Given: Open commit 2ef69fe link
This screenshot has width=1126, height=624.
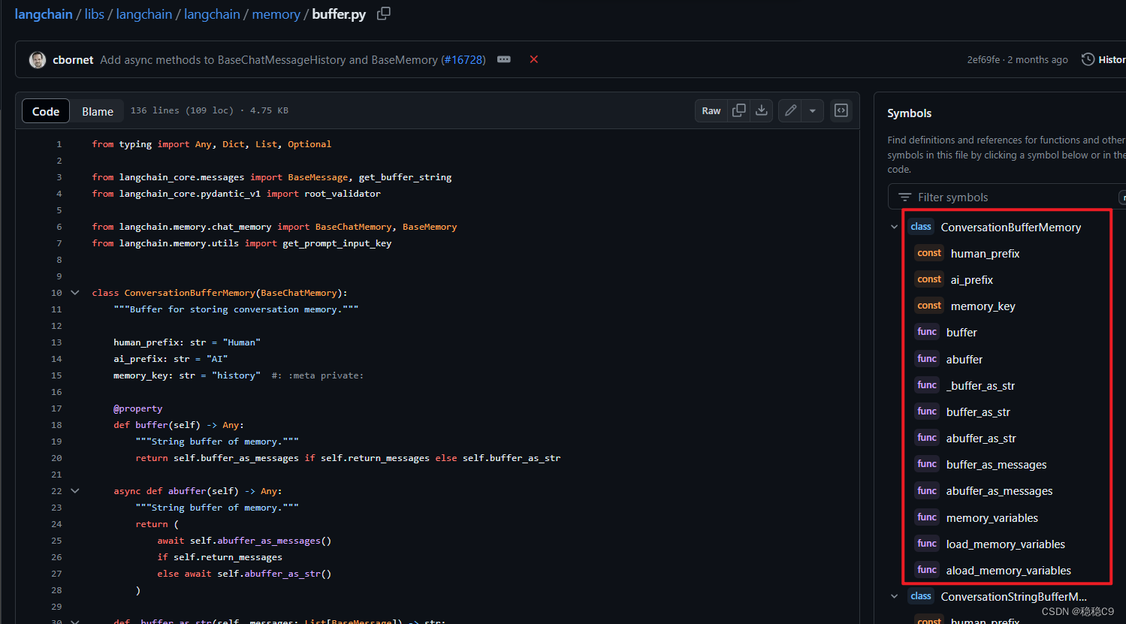Looking at the screenshot, I should click(x=983, y=59).
